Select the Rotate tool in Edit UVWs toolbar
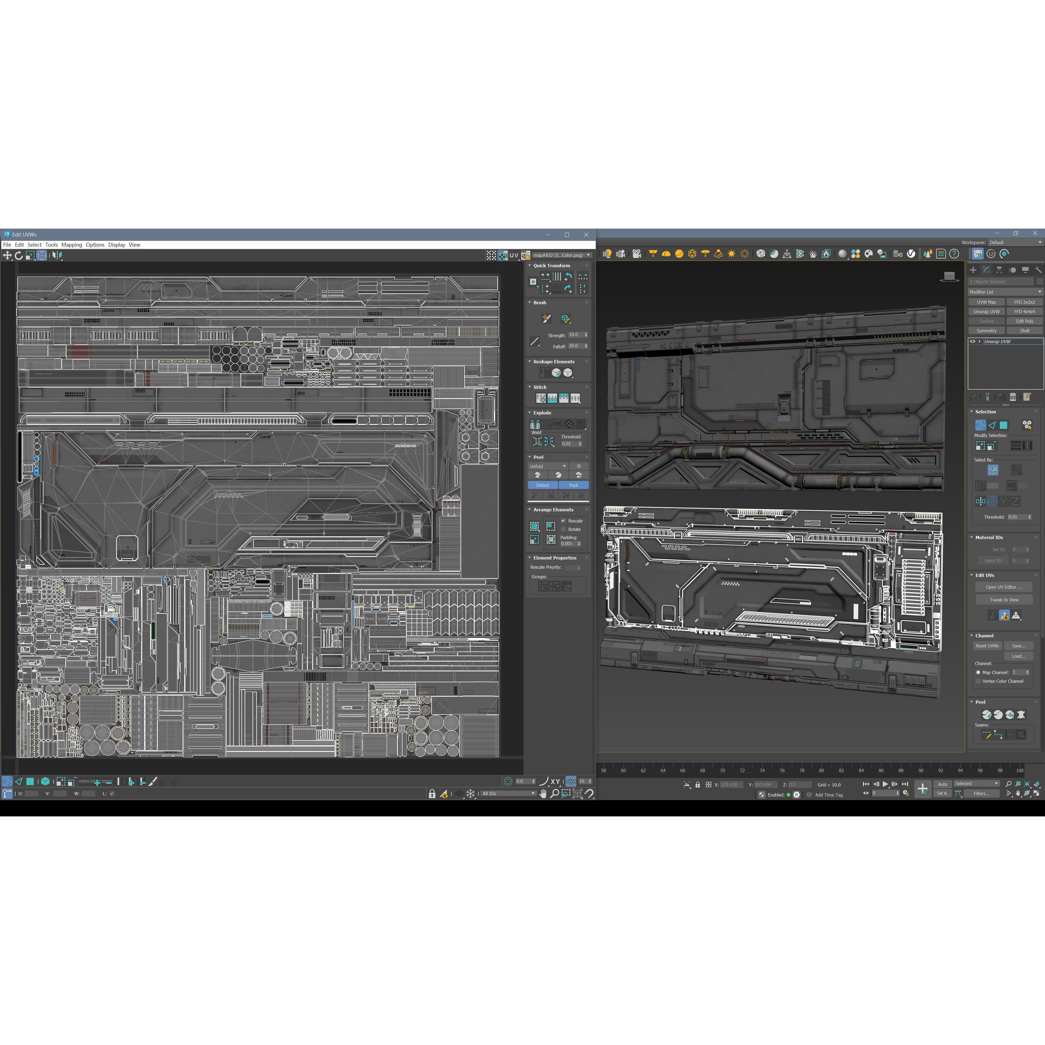 [x=19, y=255]
